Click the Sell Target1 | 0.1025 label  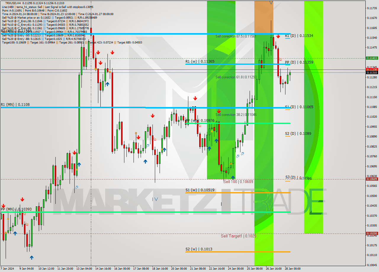[239, 236]
